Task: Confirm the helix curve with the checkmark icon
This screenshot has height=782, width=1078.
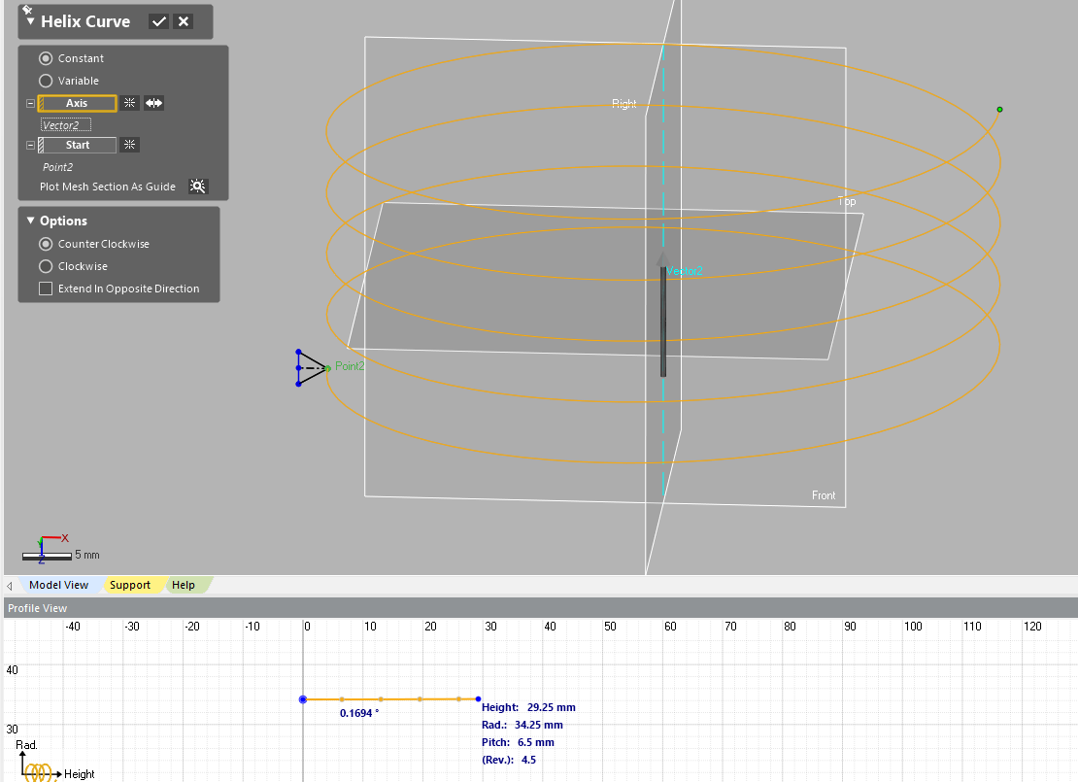Action: (x=158, y=20)
